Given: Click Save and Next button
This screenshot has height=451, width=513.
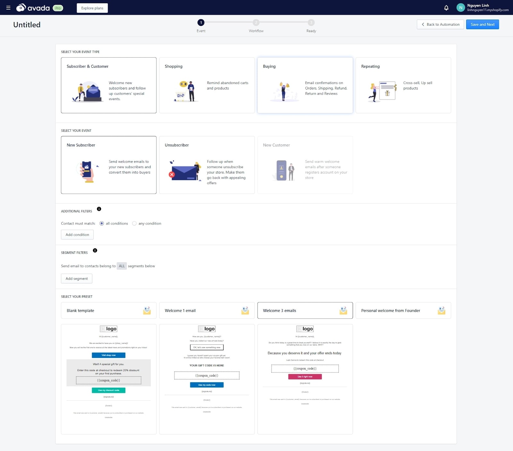Looking at the screenshot, I should click(482, 24).
